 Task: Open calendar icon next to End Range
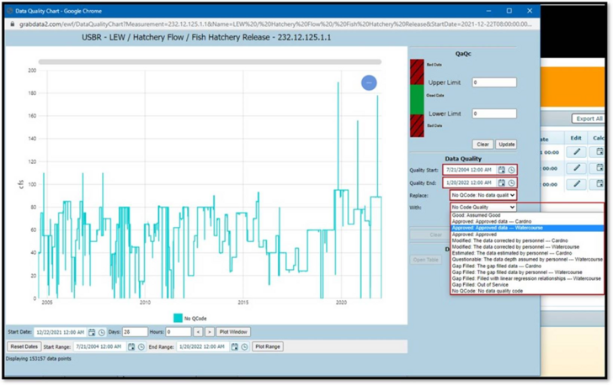235,346
